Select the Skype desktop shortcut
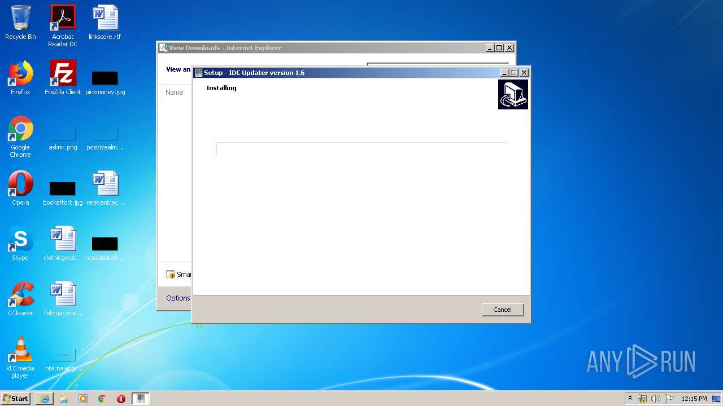723x406 pixels. tap(20, 244)
